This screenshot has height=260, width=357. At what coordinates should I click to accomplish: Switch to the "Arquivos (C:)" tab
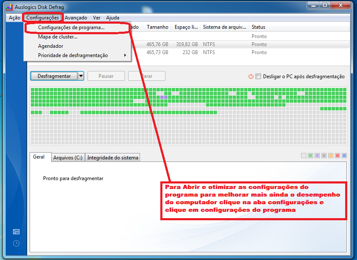coord(68,157)
